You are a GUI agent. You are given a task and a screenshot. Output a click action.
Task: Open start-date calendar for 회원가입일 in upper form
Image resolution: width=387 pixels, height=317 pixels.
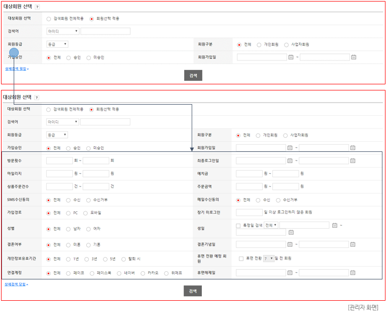291,57
